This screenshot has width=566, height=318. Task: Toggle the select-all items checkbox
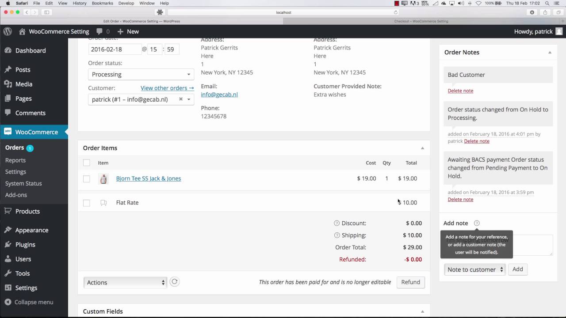87,163
